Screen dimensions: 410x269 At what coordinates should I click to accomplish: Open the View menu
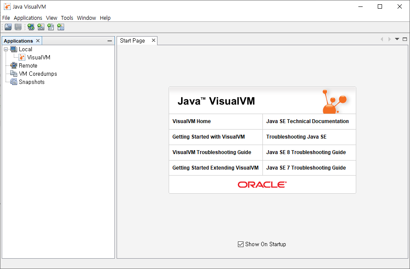pyautogui.click(x=52, y=18)
